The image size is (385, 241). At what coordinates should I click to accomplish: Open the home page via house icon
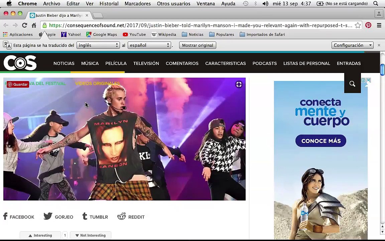point(34,25)
